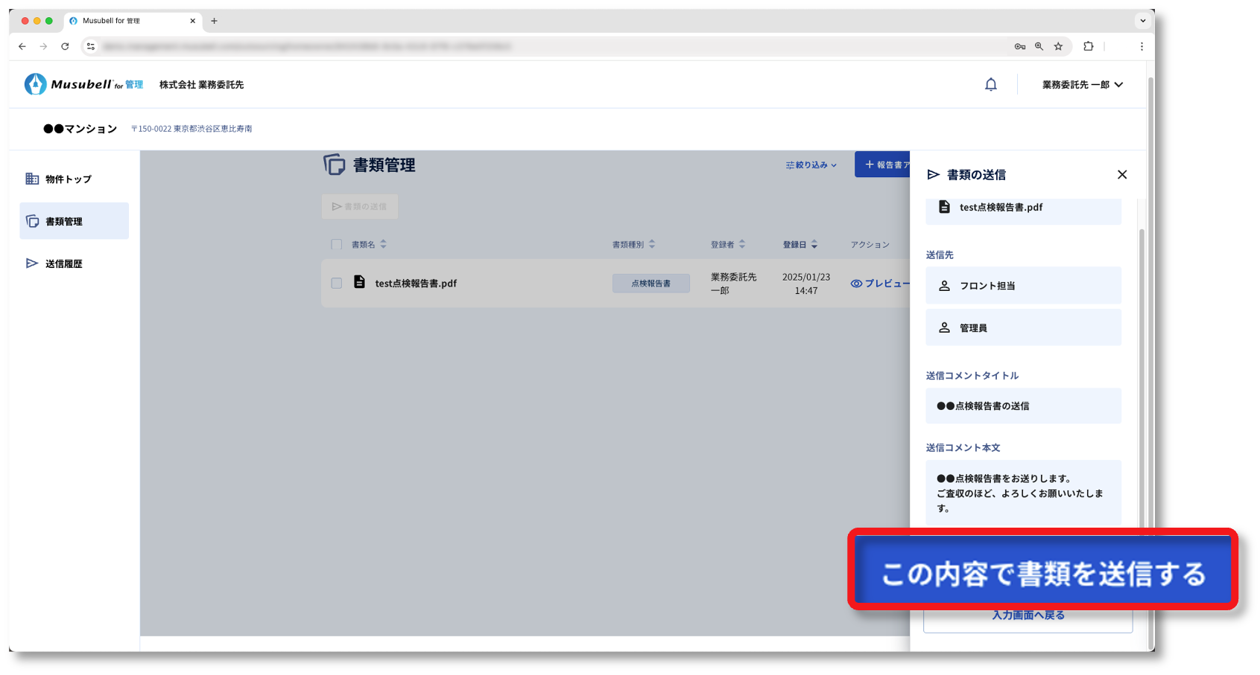Click the notification bell icon
The height and width of the screenshot is (675, 1260).
[990, 85]
